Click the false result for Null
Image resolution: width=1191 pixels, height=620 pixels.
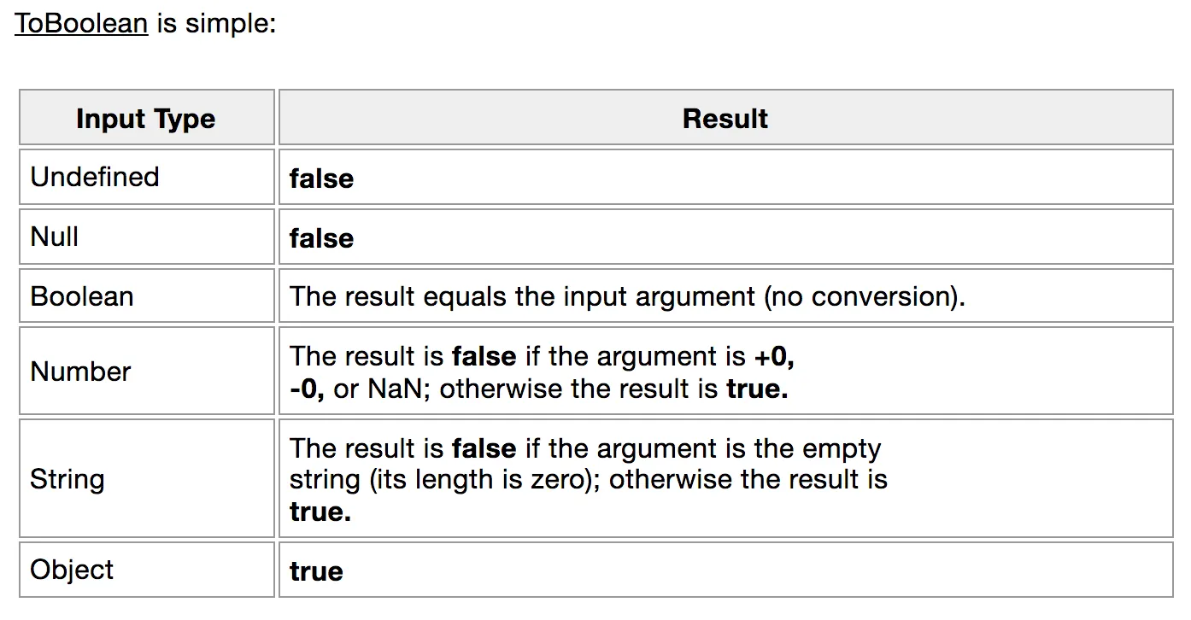[x=321, y=238]
